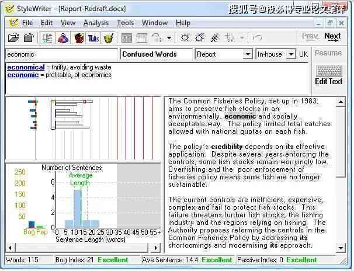Go to the Next issue

click(332, 37)
